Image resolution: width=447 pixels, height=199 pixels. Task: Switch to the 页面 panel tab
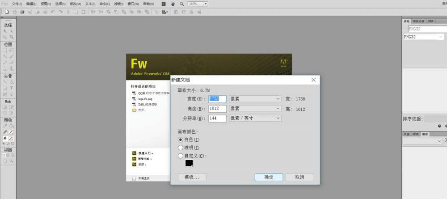tap(406, 134)
